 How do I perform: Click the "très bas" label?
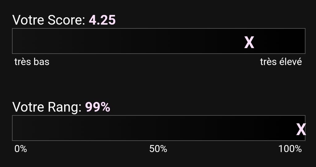[32, 62]
